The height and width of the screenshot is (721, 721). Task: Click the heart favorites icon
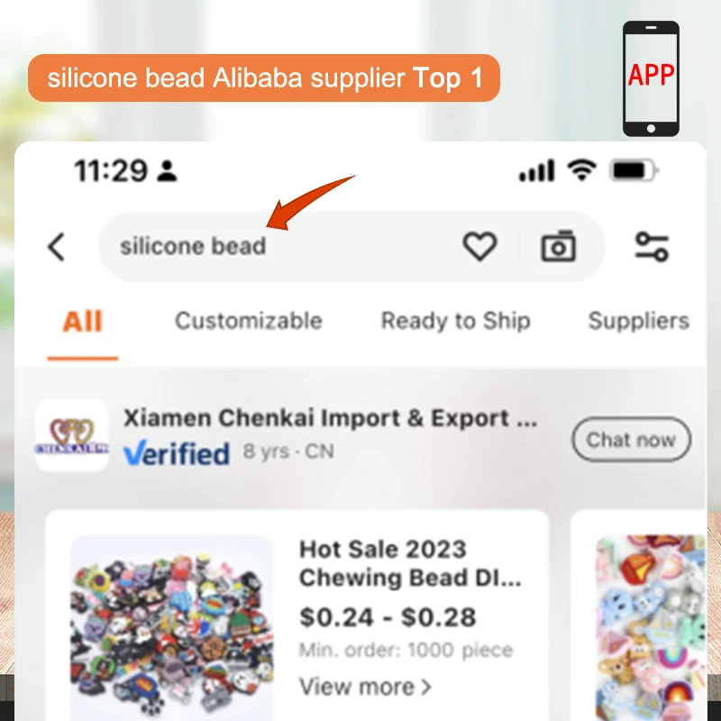(x=479, y=246)
